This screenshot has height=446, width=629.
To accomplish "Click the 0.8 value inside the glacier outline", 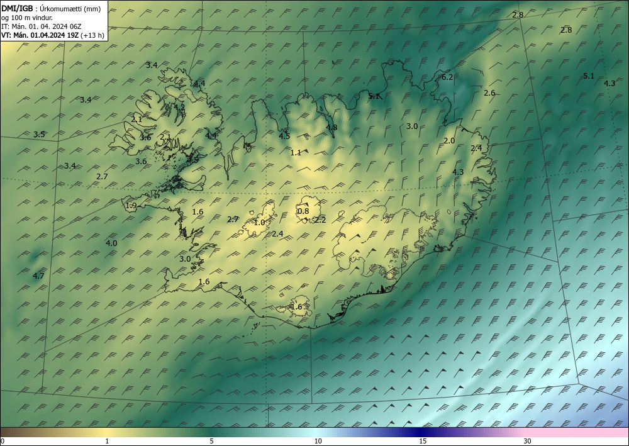I will click(303, 211).
